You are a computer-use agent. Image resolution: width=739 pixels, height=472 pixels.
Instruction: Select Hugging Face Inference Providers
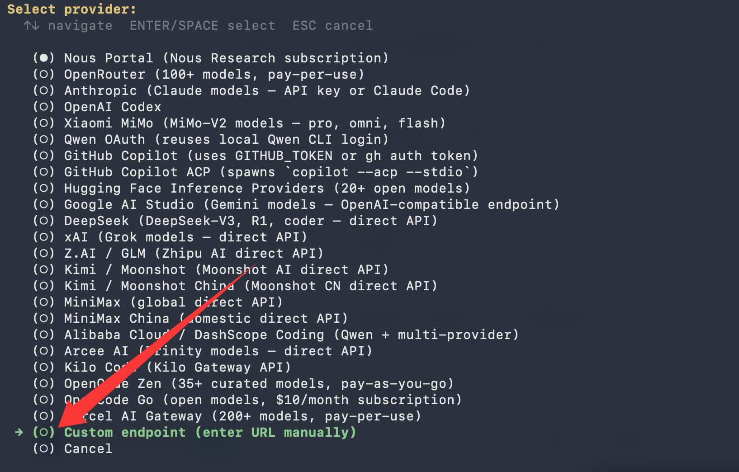pyautogui.click(x=251, y=188)
